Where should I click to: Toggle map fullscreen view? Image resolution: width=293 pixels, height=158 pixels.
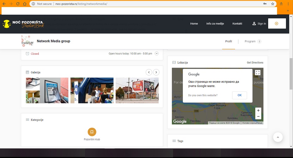coord(258,72)
